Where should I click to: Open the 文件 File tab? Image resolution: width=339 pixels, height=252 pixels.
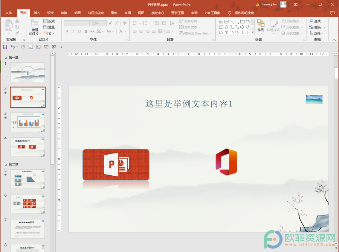(9, 13)
